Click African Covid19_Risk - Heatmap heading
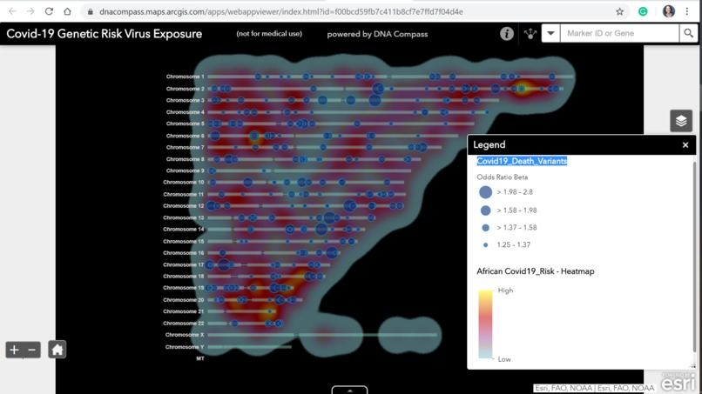The width and height of the screenshot is (702, 394). point(536,271)
